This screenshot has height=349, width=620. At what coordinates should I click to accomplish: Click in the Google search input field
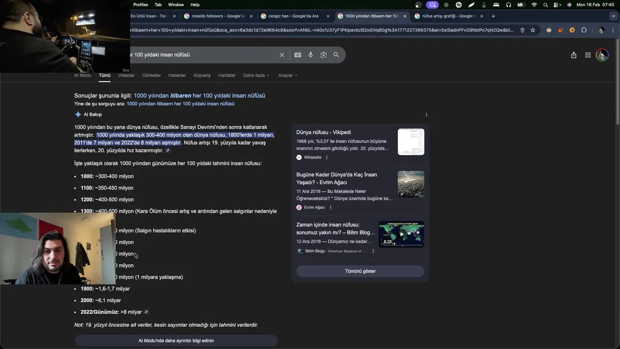pos(203,55)
